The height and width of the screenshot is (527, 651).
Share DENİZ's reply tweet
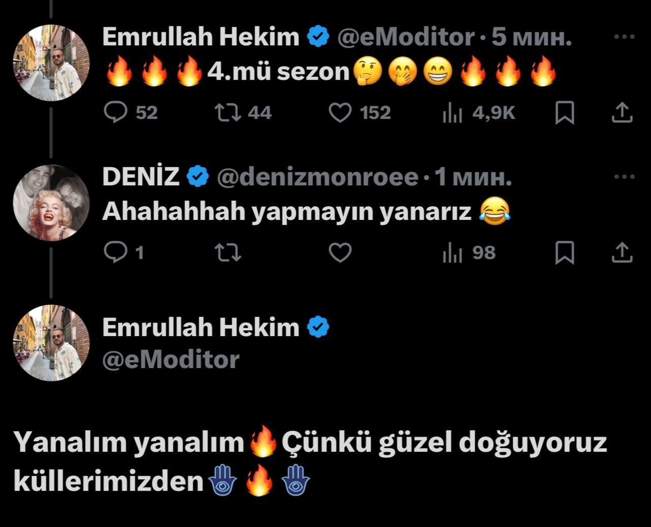coord(622,252)
